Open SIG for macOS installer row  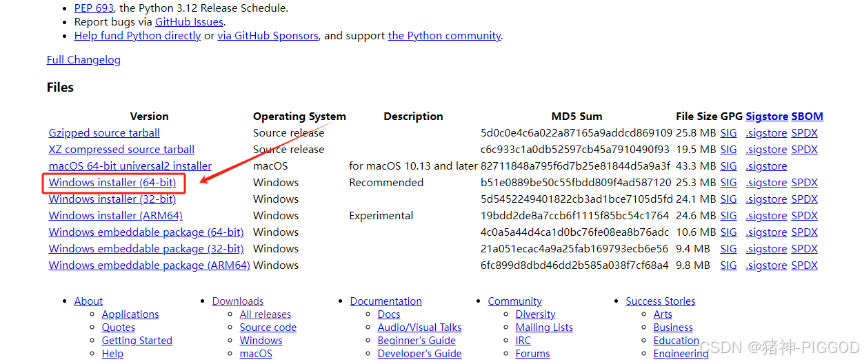728,166
